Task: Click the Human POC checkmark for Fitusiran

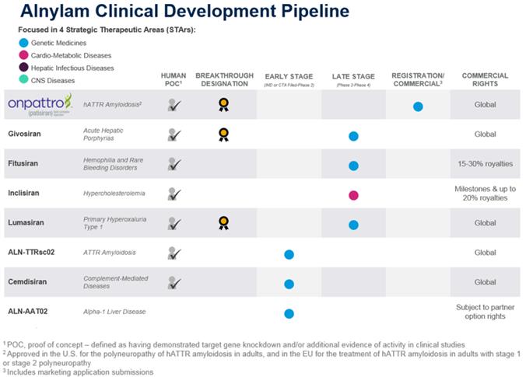Action: (x=174, y=165)
